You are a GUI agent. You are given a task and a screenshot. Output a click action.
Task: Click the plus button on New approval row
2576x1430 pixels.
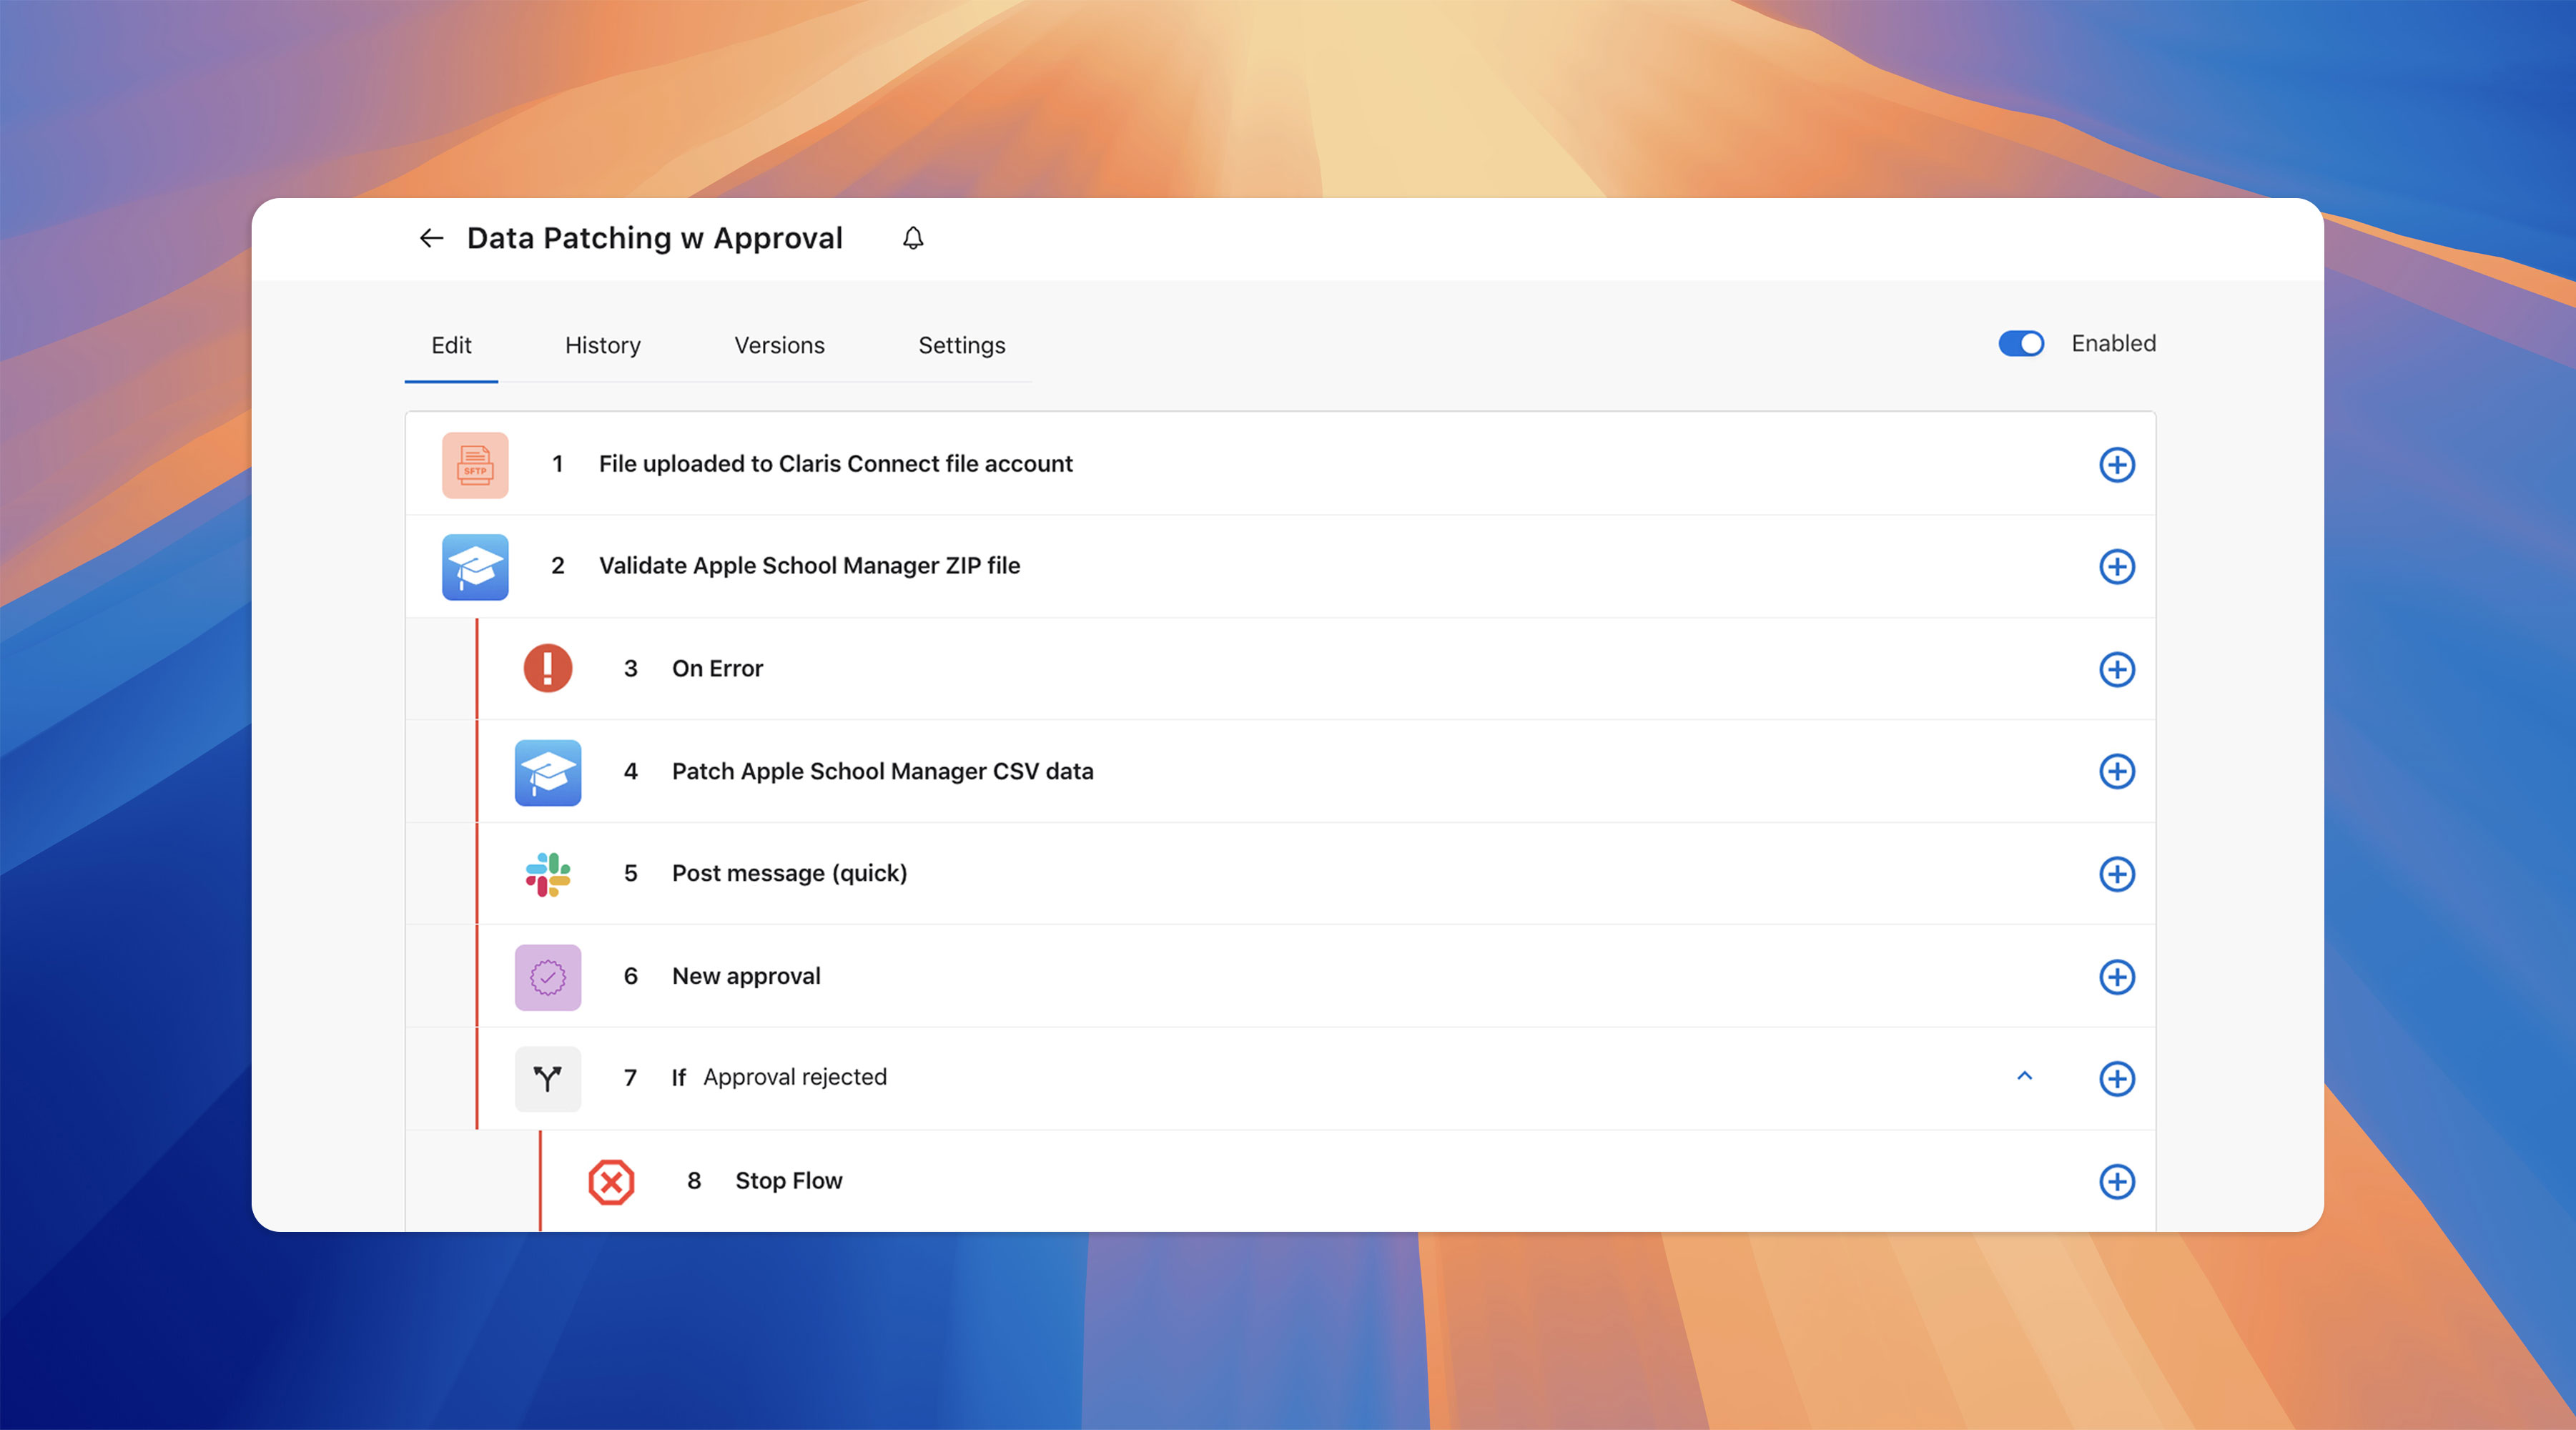coord(2116,977)
